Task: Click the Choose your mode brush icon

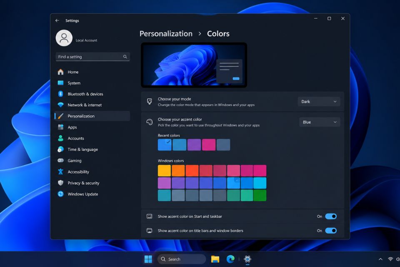Action: (150, 101)
